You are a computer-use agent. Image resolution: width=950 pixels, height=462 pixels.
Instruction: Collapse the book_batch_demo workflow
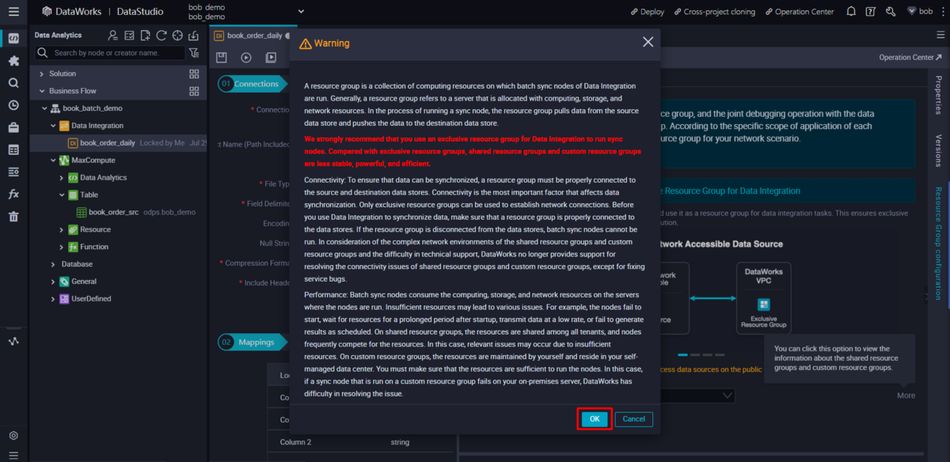(44, 108)
